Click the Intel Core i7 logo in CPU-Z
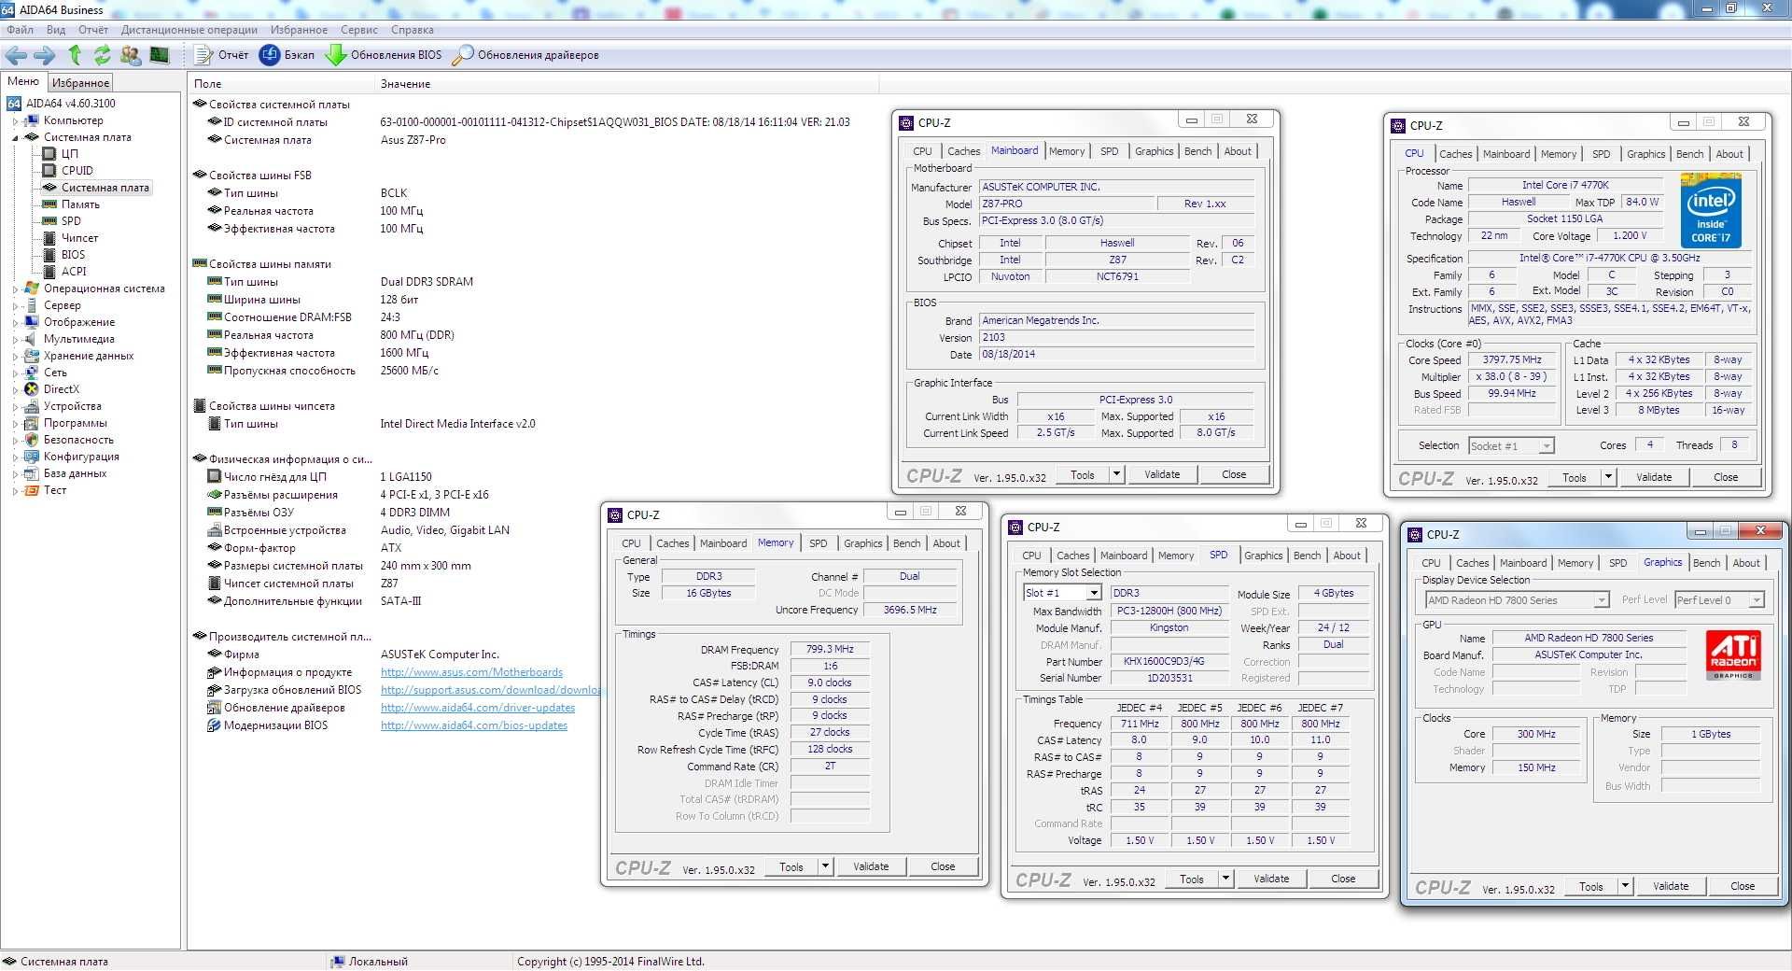Viewport: 1792px width, 971px height. [x=1711, y=212]
